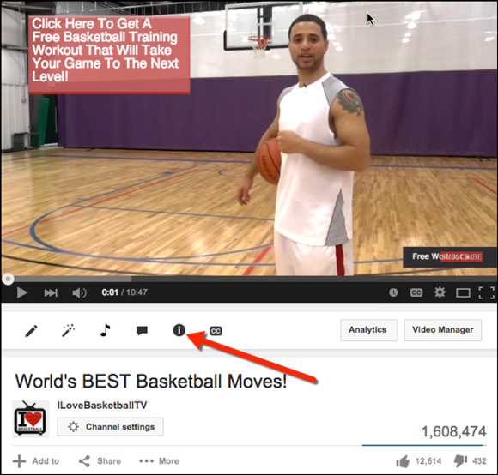Click the 1,608,474 view count
The width and height of the screenshot is (498, 475).
click(x=453, y=431)
